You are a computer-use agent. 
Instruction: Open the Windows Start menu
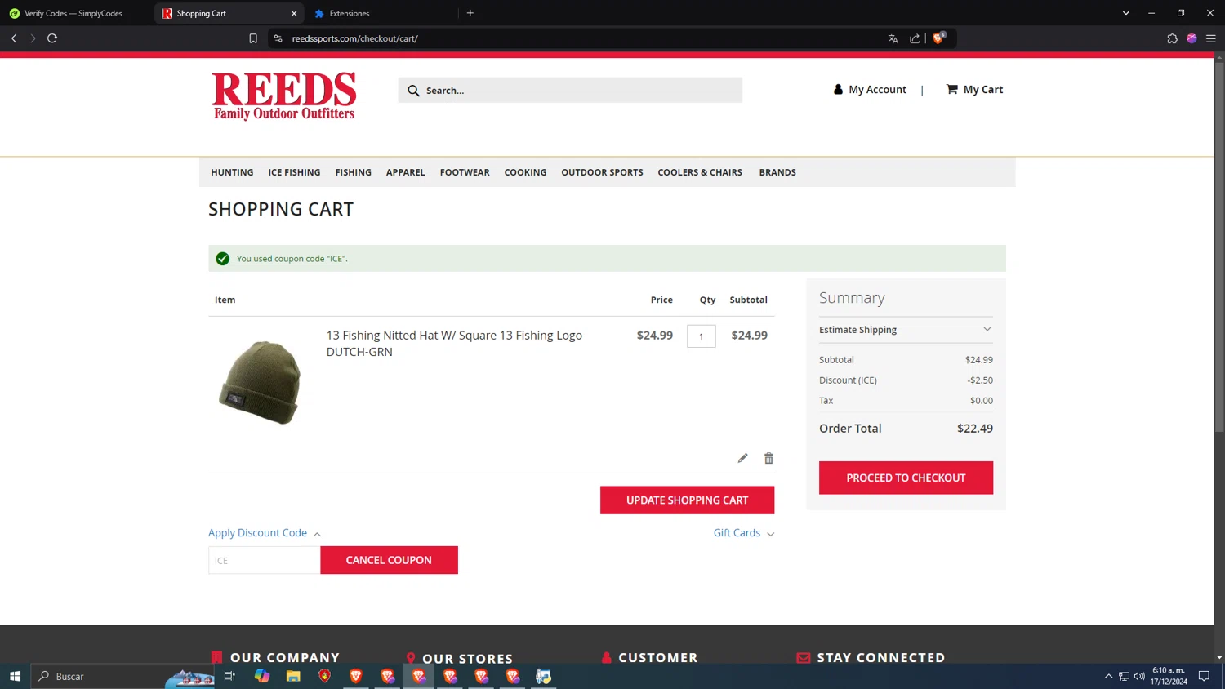pyautogui.click(x=15, y=676)
